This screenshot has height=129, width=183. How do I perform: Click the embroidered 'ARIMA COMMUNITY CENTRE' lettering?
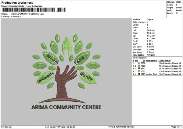tap(66, 107)
